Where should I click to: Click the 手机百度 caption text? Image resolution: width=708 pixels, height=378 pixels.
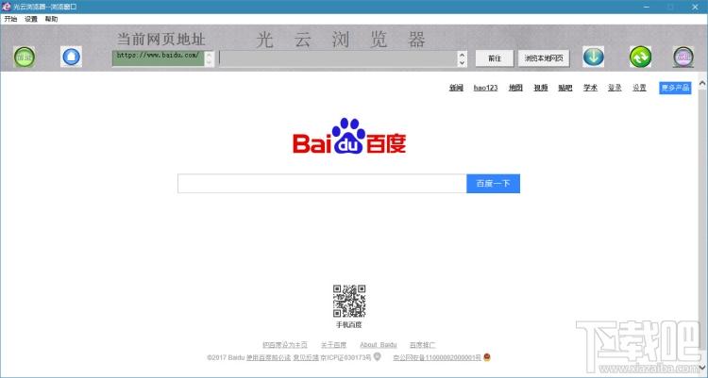pos(349,325)
